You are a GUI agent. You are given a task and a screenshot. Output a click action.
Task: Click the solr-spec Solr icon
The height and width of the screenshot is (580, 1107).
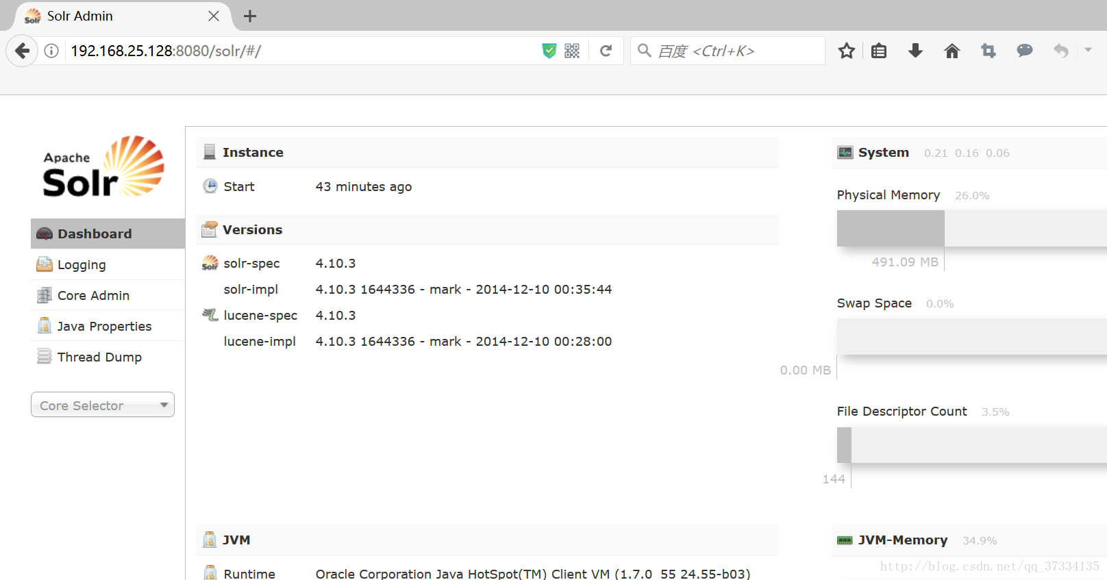coord(210,263)
